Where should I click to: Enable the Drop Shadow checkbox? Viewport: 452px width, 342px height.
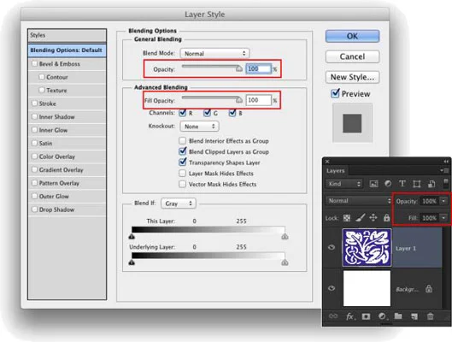tap(34, 209)
